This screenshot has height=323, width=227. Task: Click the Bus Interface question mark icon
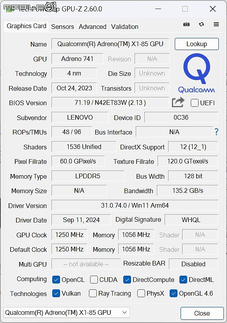216,132
